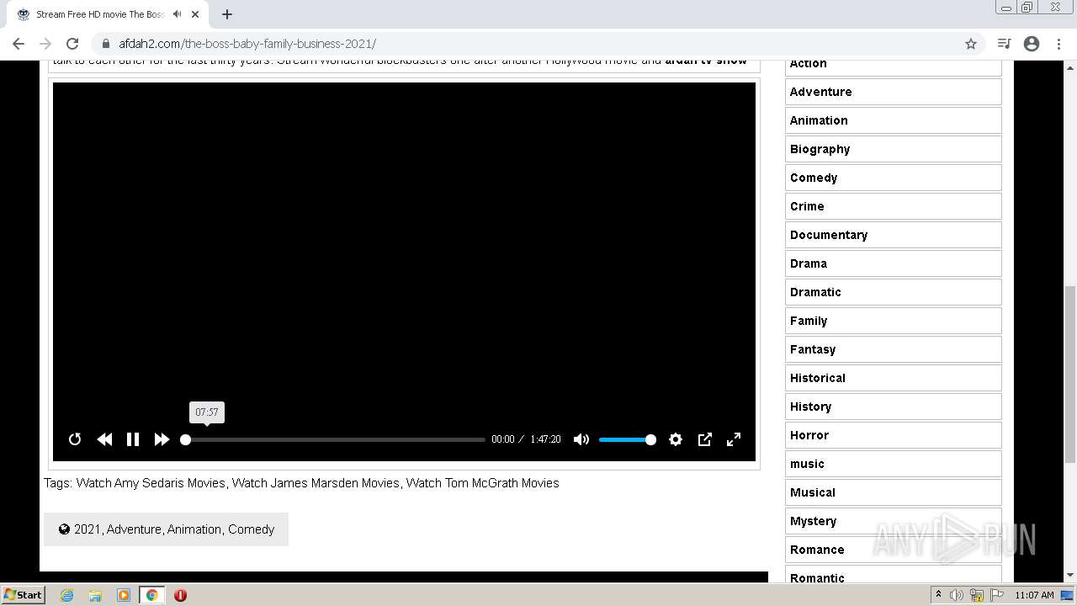Click Watch Amy Sedaris Movies tag
This screenshot has width=1077, height=606.
(x=151, y=483)
